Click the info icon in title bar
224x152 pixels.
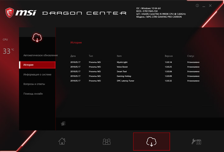coord(197,6)
